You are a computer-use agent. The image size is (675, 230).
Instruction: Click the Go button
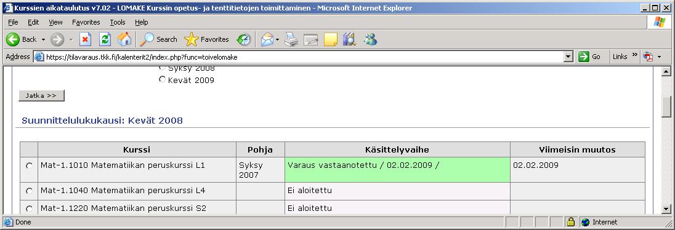[590, 57]
